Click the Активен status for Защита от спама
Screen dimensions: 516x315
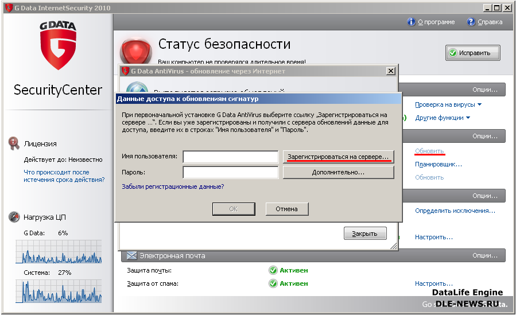pyautogui.click(x=293, y=283)
